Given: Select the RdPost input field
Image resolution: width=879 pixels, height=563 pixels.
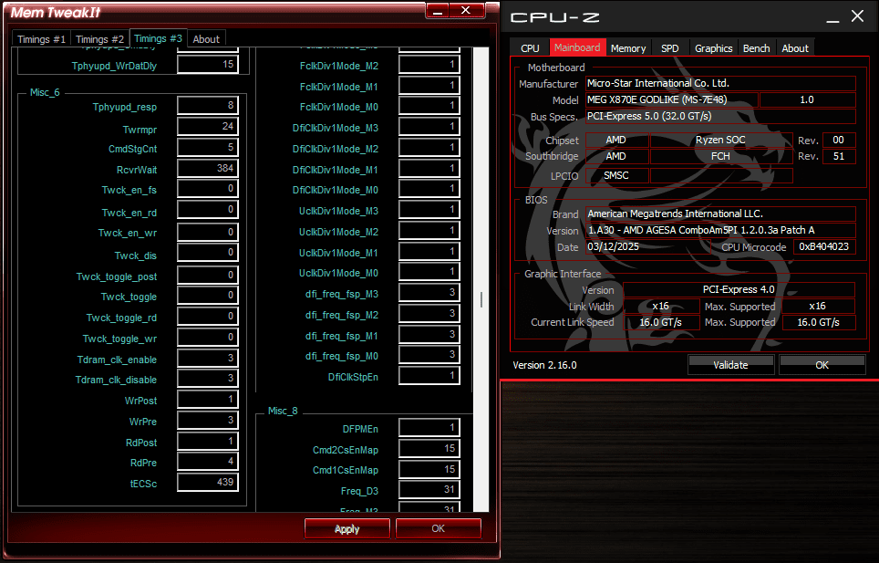Looking at the screenshot, I should 207,442.
